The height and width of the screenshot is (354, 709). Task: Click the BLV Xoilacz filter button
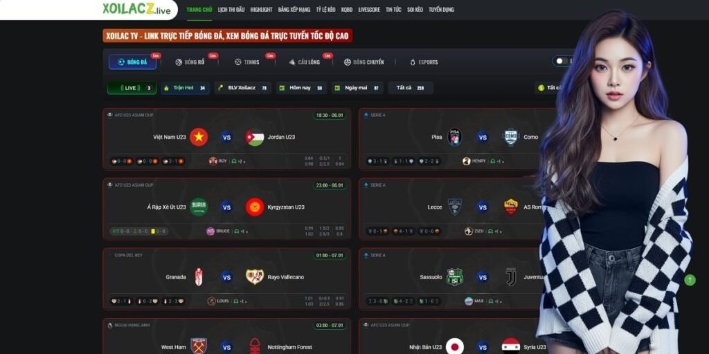point(243,88)
